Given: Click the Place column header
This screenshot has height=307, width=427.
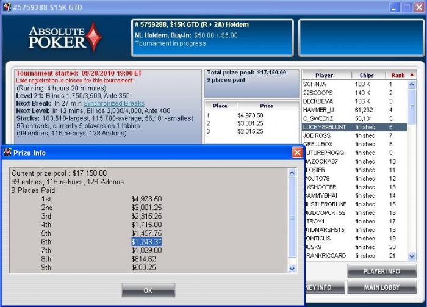Looking at the screenshot, I should coord(220,106).
